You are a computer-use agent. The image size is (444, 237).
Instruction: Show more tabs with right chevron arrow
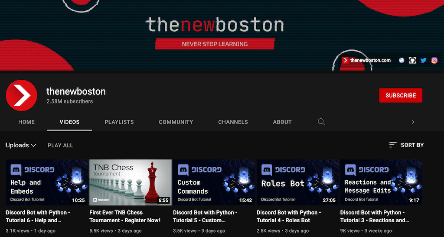point(413,122)
